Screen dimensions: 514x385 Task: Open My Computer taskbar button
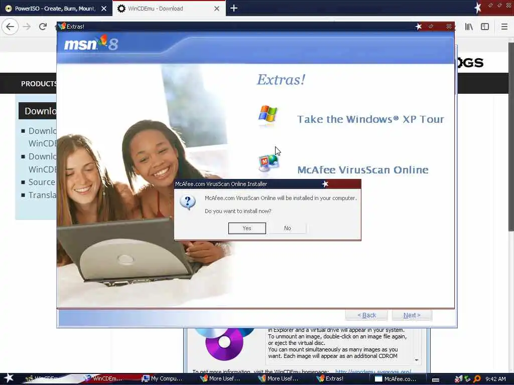click(x=162, y=378)
